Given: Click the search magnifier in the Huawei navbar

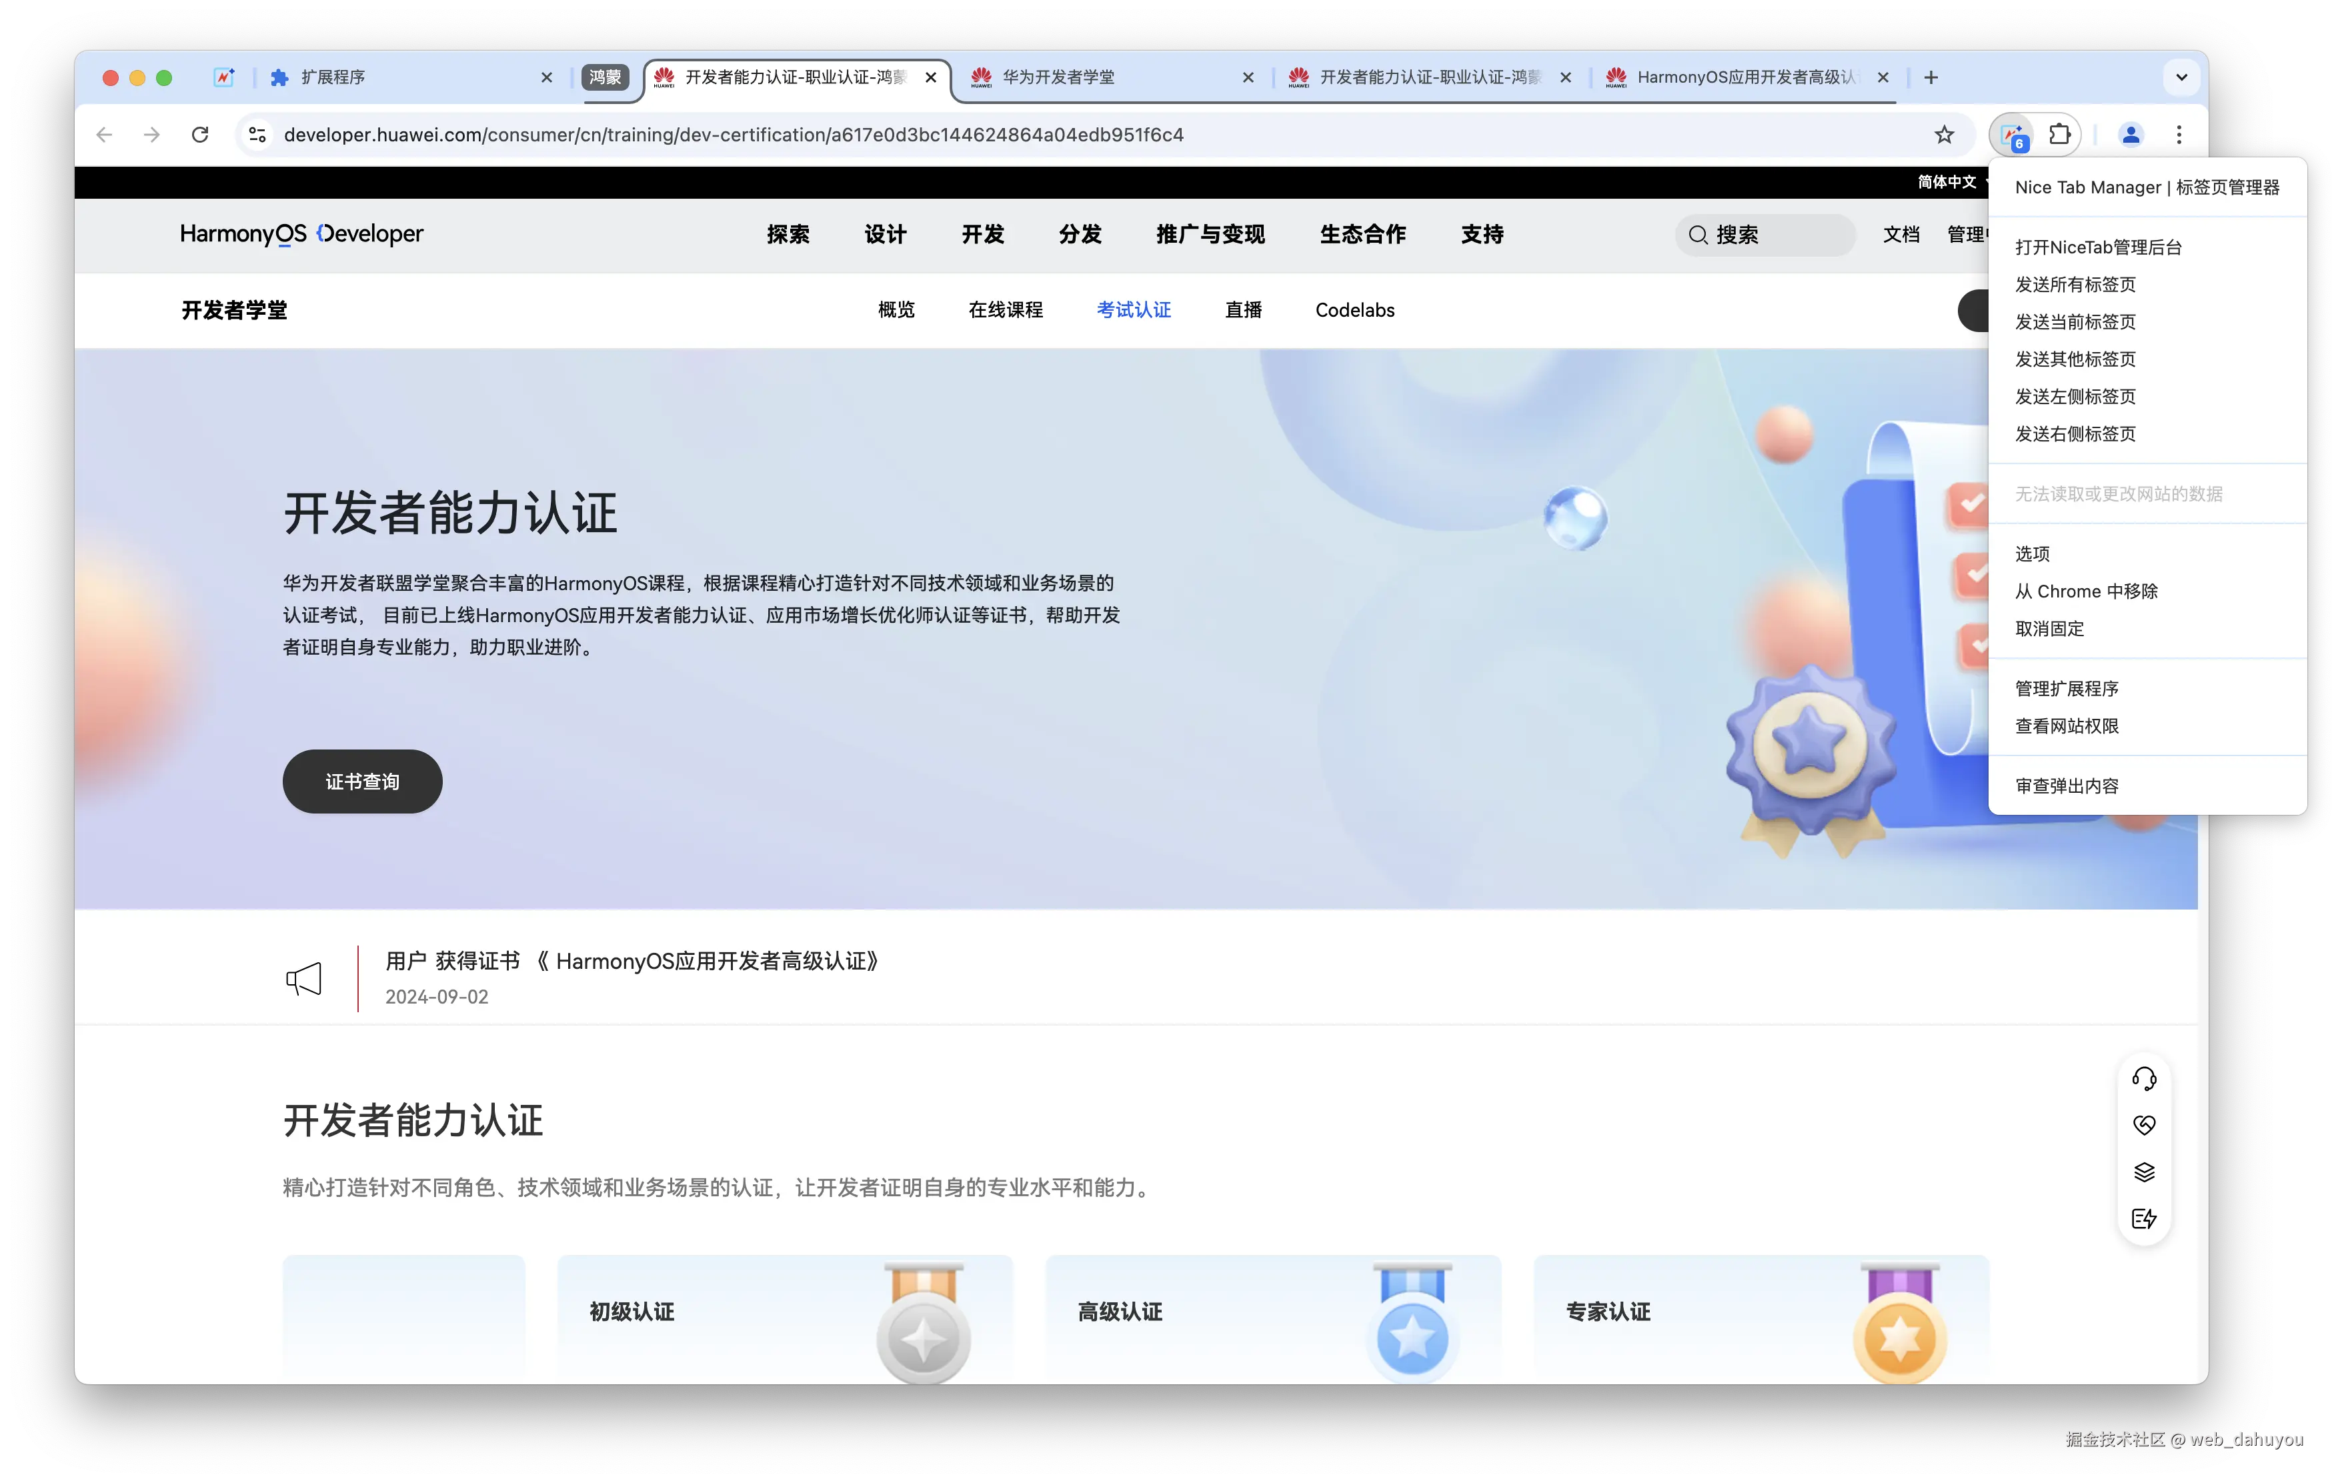Looking at the screenshot, I should click(x=1697, y=234).
